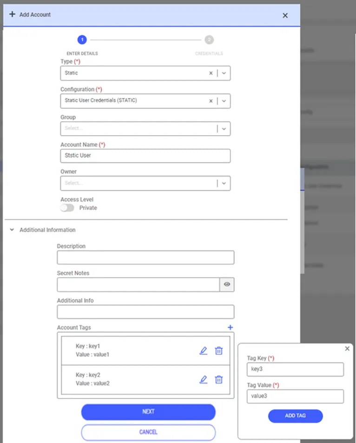Delete the key2 tag
Viewport: 356px width, 443px height.
click(x=219, y=379)
